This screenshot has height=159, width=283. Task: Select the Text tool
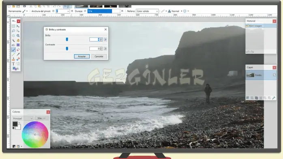(x=13, y=64)
